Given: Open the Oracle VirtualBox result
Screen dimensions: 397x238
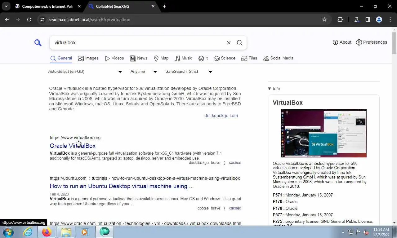Looking at the screenshot, I should click(73, 146).
